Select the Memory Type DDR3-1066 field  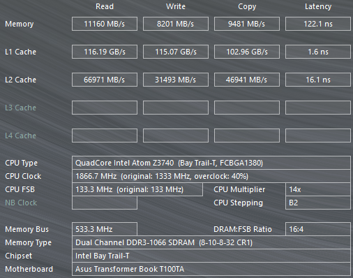(x=211, y=242)
